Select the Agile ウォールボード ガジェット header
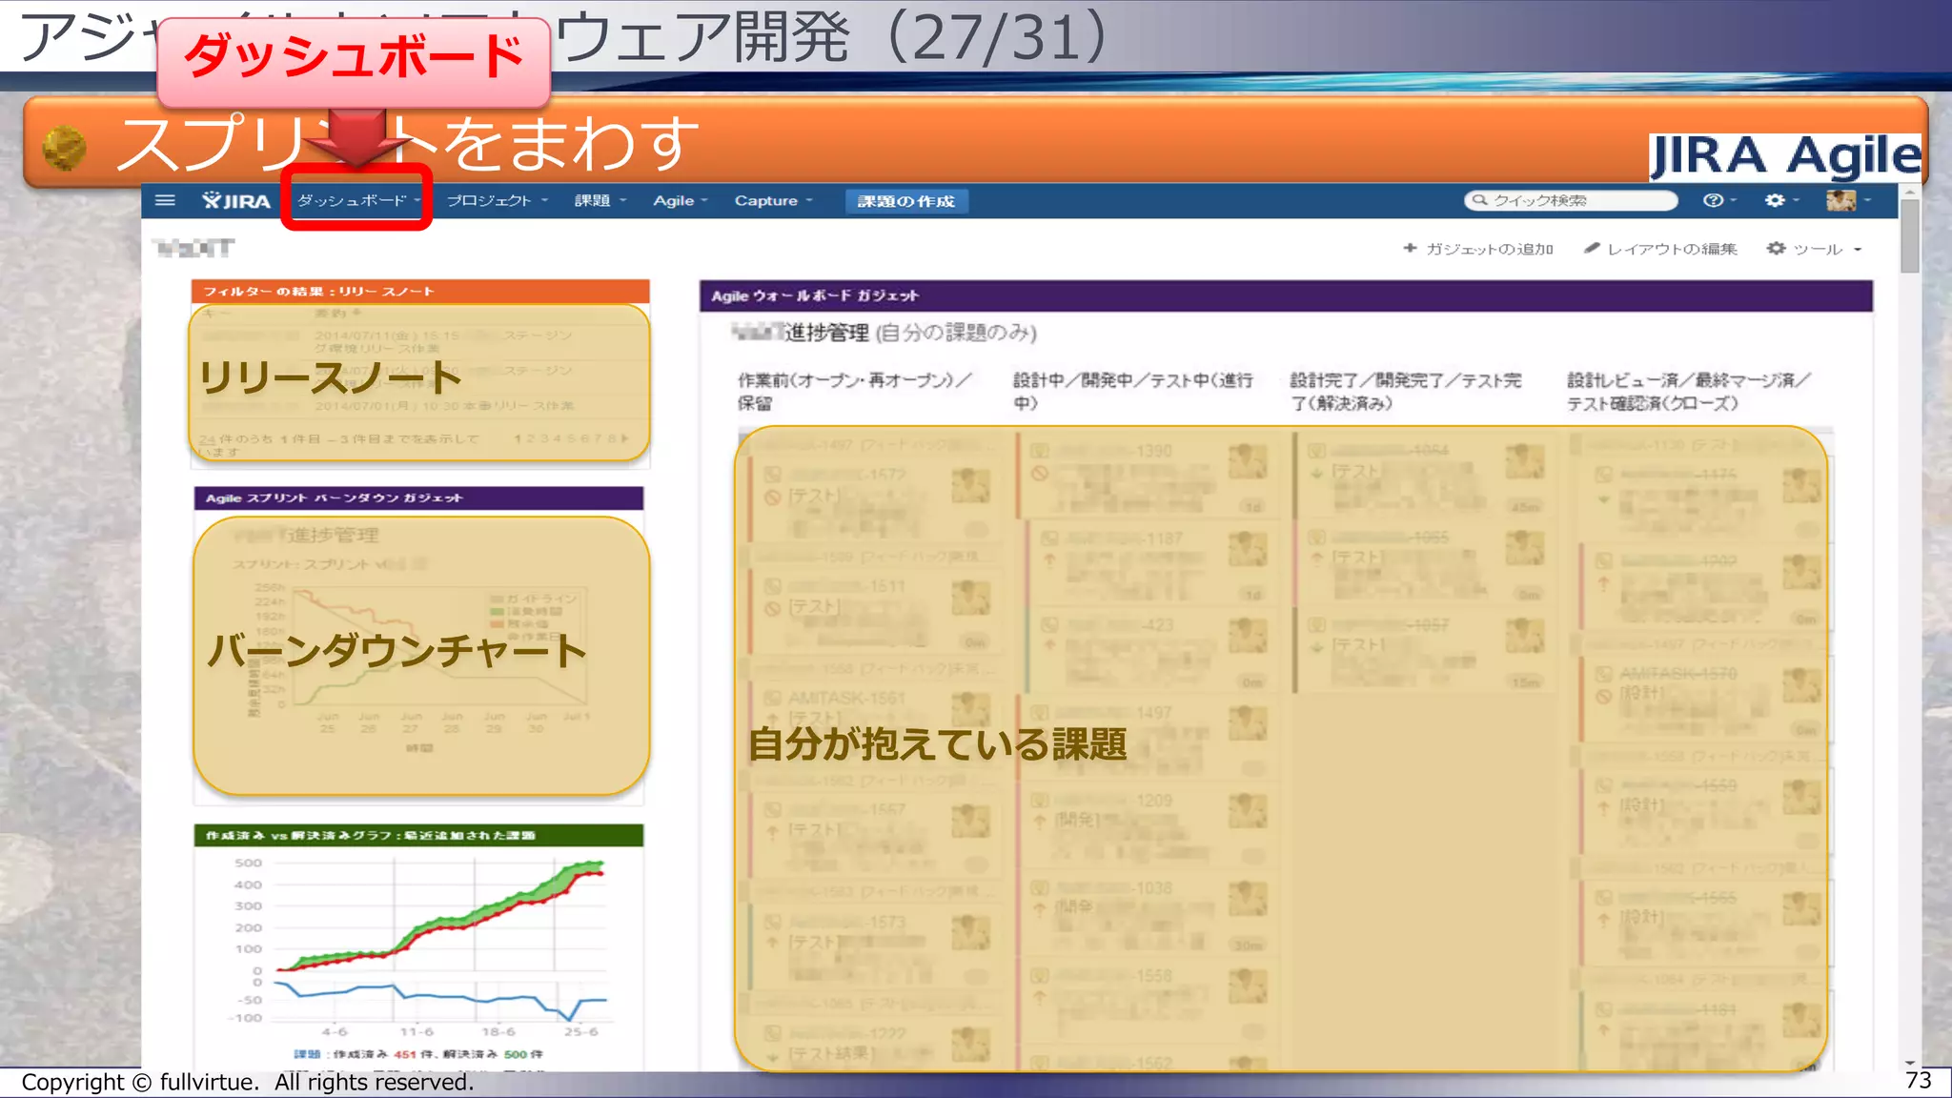 (x=1286, y=295)
